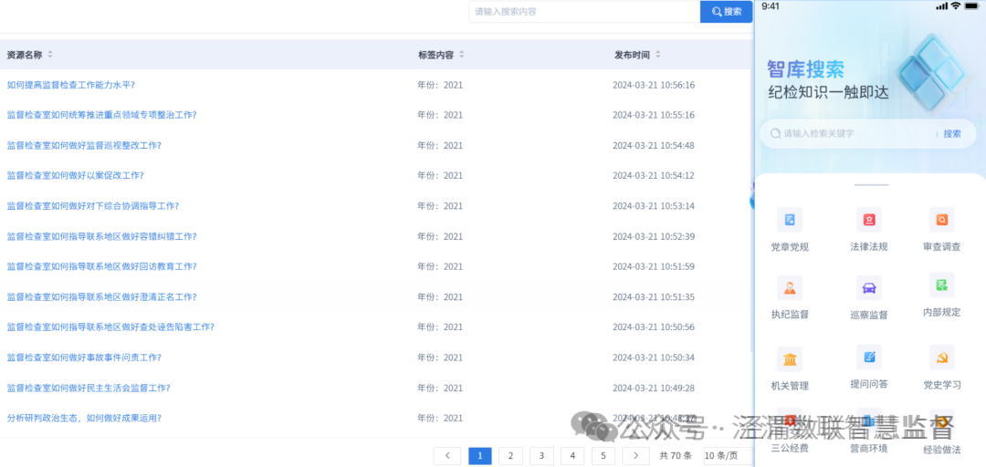
Task: Open the 巡察监督 car icon
Action: tap(869, 288)
